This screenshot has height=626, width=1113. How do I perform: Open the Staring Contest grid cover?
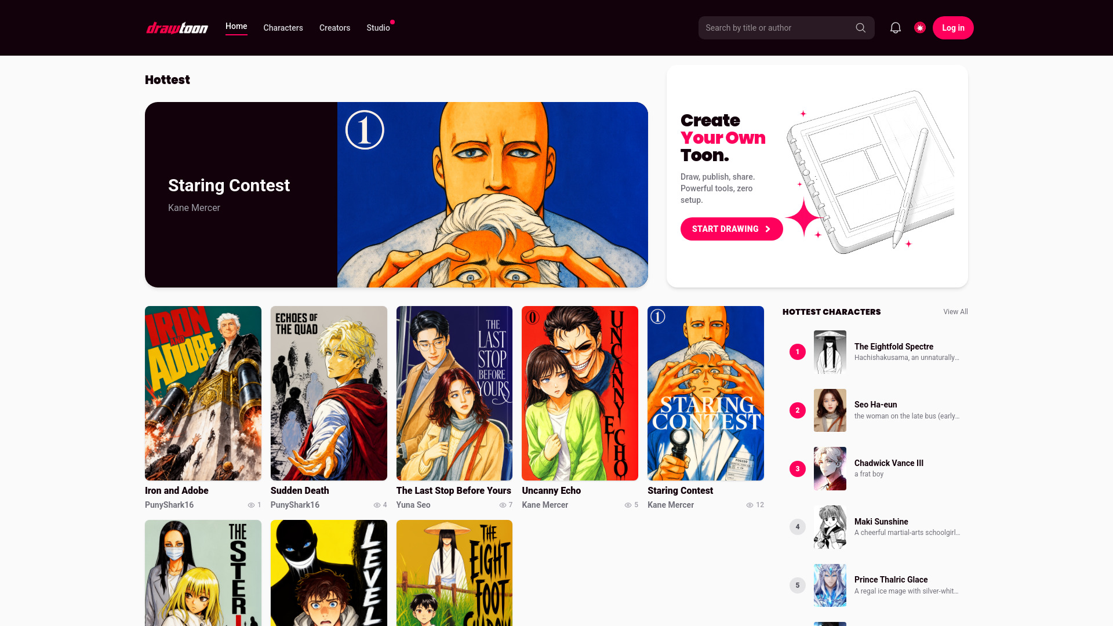tap(705, 393)
